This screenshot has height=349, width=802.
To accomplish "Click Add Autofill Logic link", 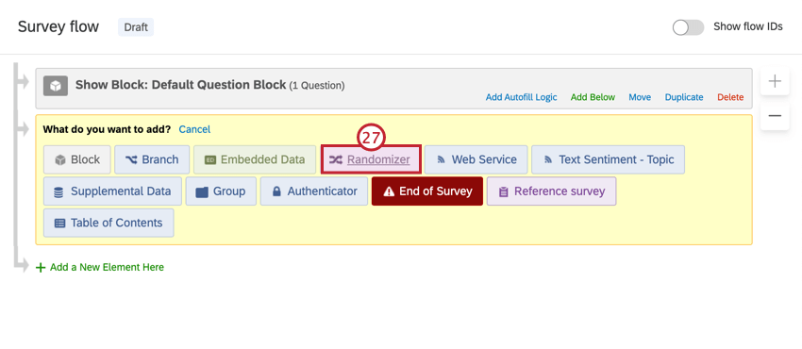I will click(x=521, y=97).
